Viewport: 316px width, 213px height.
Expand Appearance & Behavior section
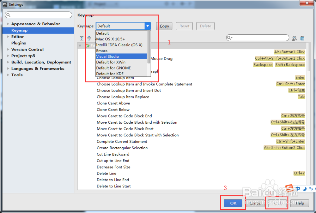(8, 24)
